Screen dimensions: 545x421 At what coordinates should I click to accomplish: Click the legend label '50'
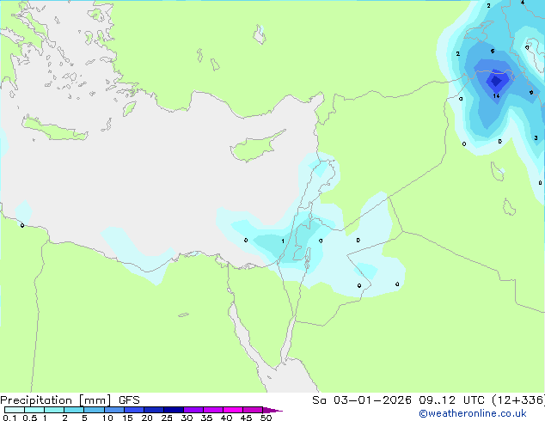pos(266,418)
